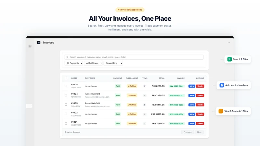Viewport: 260px width, 146px height.
Task: Click the Paid badge for order #1005
Action: [x=118, y=86]
